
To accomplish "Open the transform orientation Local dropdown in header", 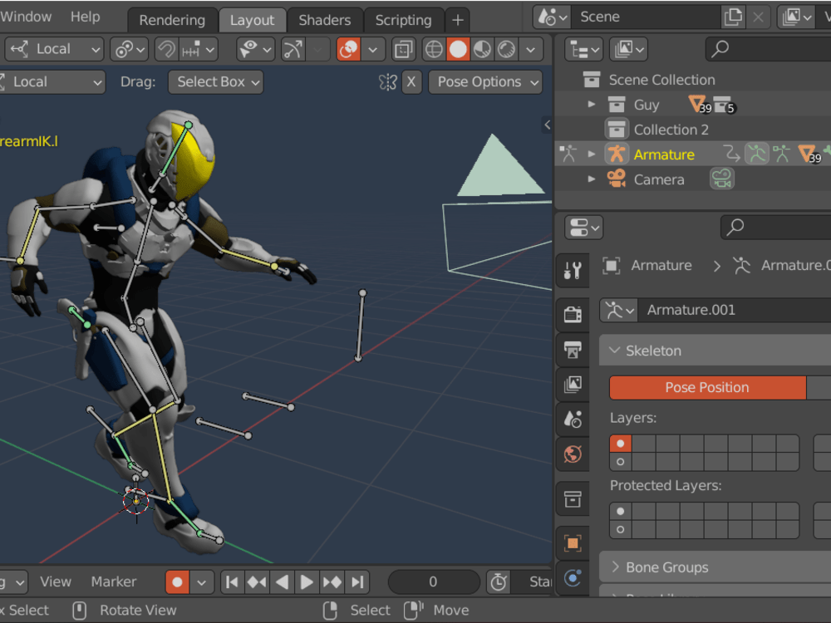I will click(x=55, y=49).
